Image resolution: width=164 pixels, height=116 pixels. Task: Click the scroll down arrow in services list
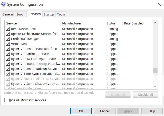coord(155,86)
